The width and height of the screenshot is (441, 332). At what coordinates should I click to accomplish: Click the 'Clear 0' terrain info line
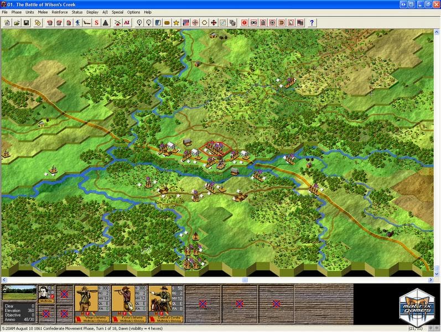19,306
